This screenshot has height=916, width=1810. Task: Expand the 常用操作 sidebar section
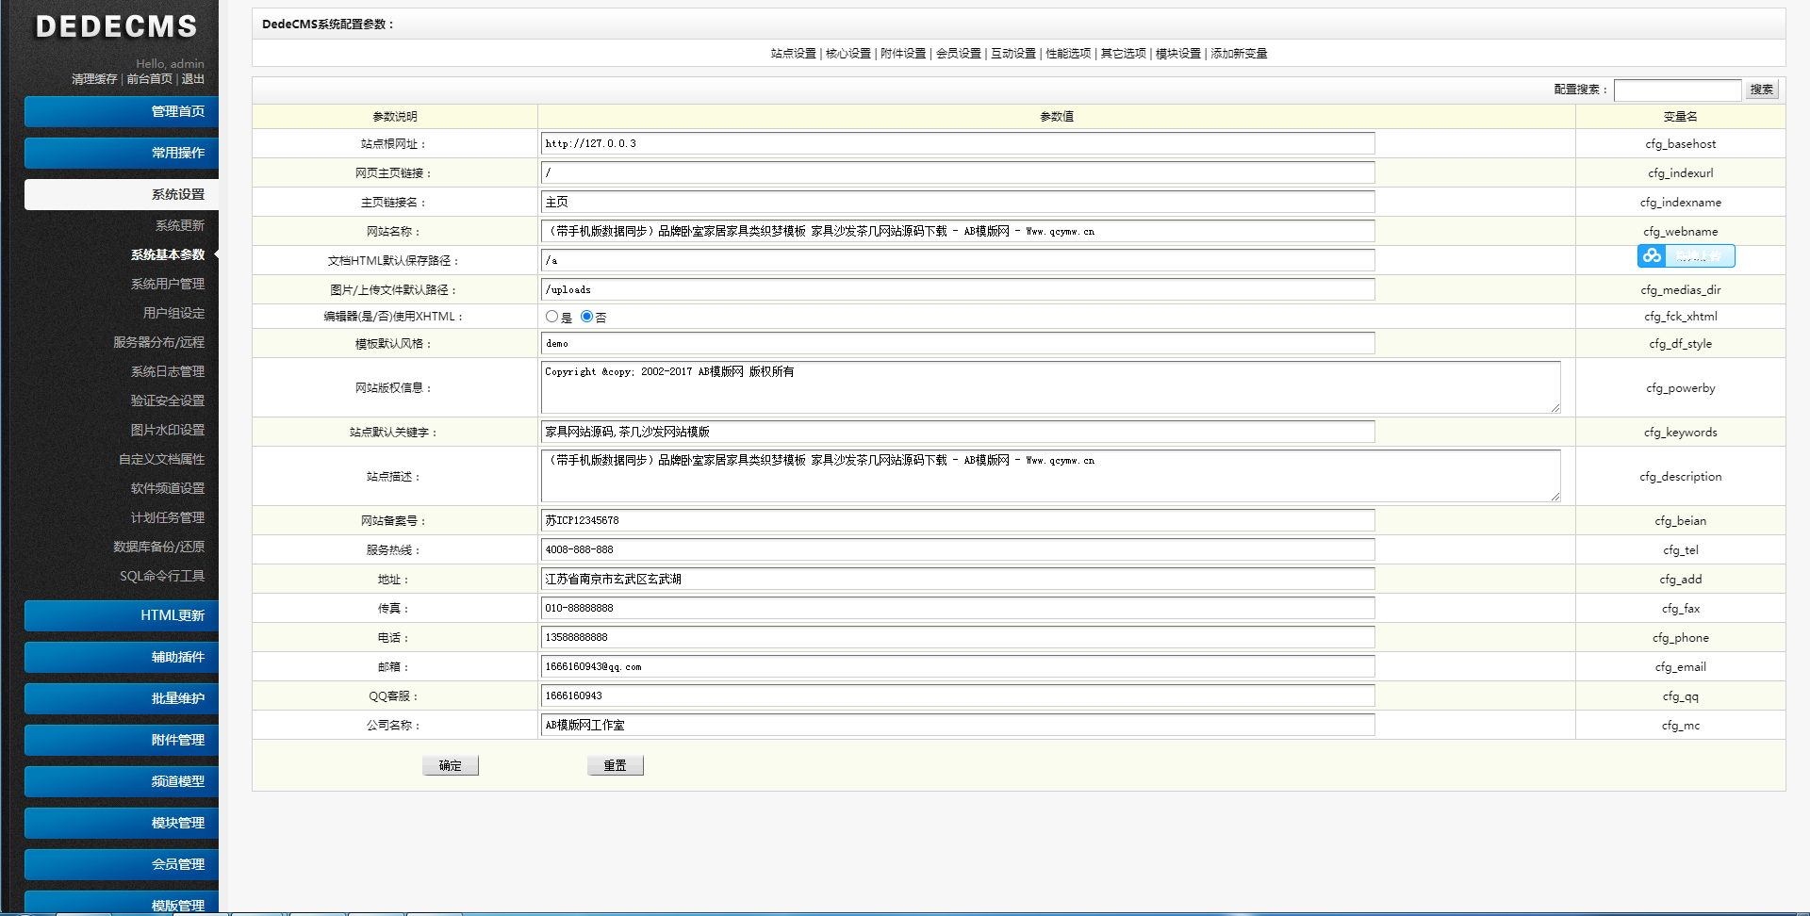[x=122, y=153]
